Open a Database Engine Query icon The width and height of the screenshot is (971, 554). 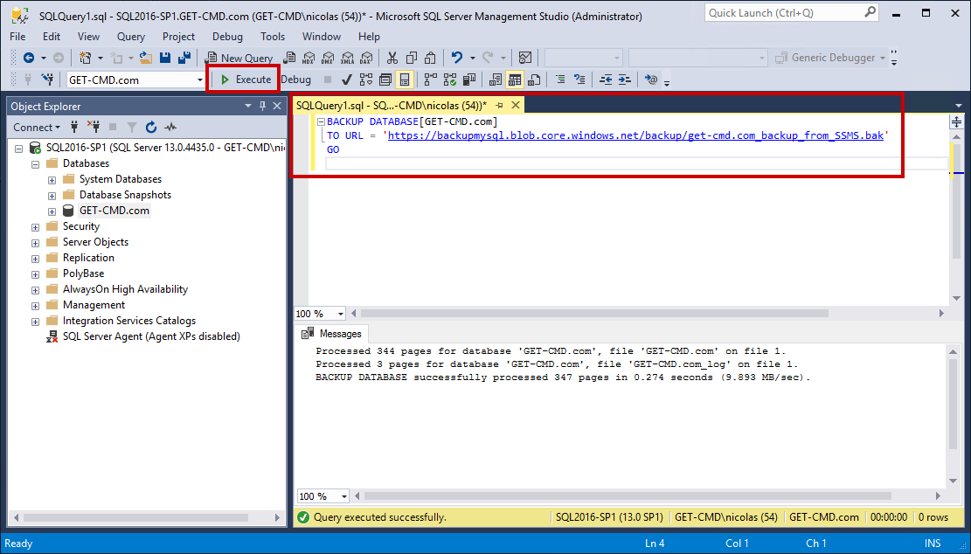tap(289, 58)
